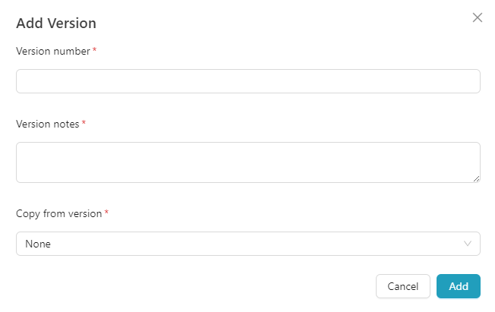
Task: Click the red asterisk beside Version number
Action: 95,51
